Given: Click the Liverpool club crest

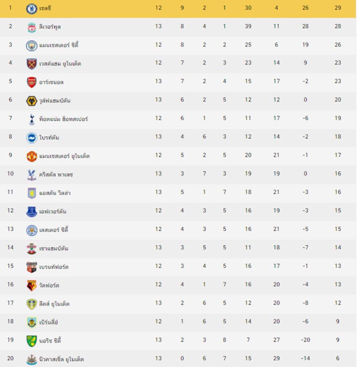Looking at the screenshot, I should pyautogui.click(x=32, y=27).
